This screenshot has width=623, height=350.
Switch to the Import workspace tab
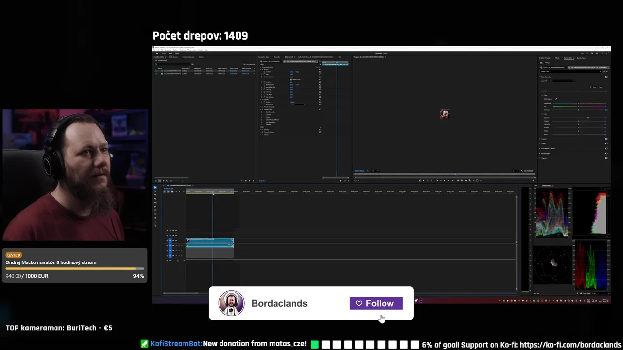click(164, 53)
